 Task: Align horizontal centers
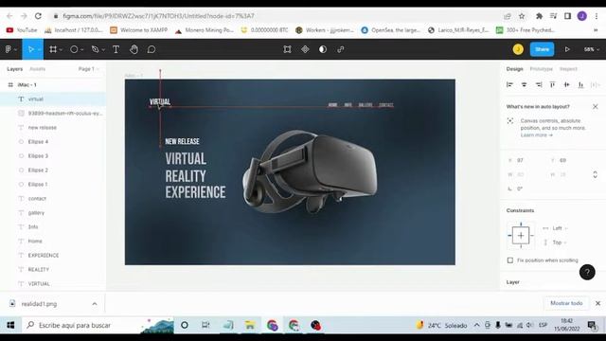524,84
